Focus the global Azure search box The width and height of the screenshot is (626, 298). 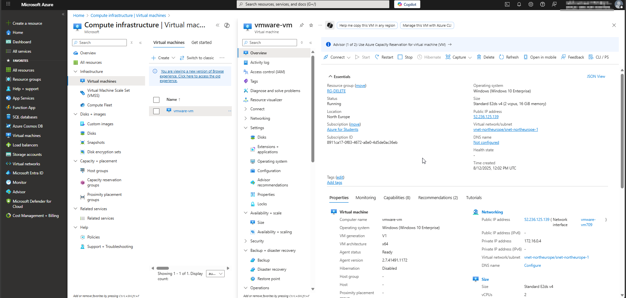313,4
